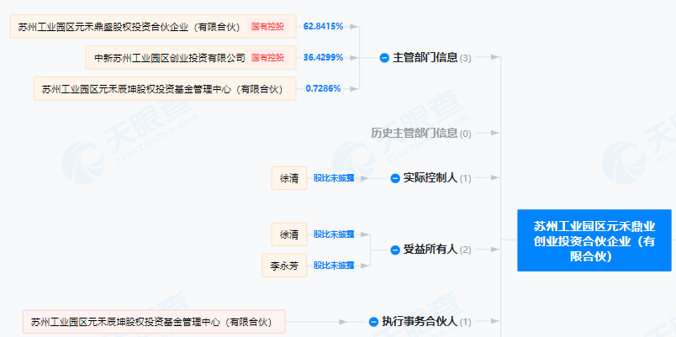Select 李永芳 beneficial owner node
This screenshot has height=337, width=676.
point(283,266)
